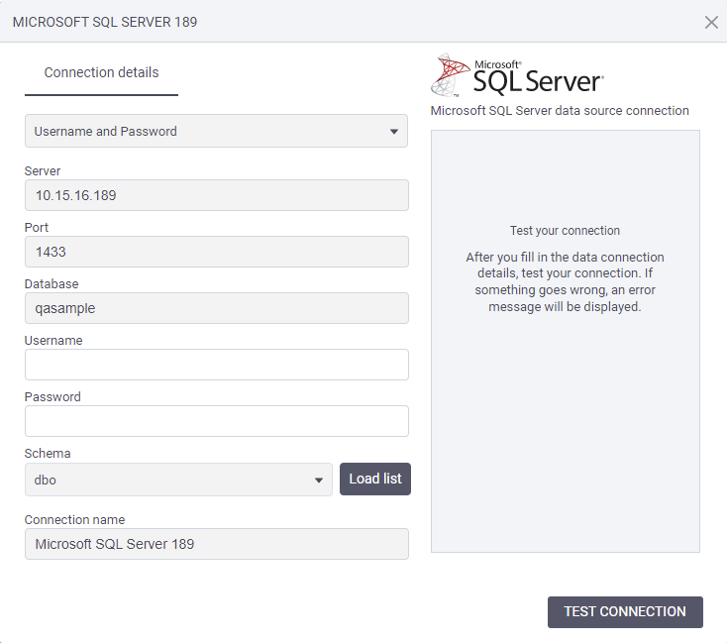Click the Microsoft SQL Server logo
The image size is (727, 643).
tap(517, 75)
